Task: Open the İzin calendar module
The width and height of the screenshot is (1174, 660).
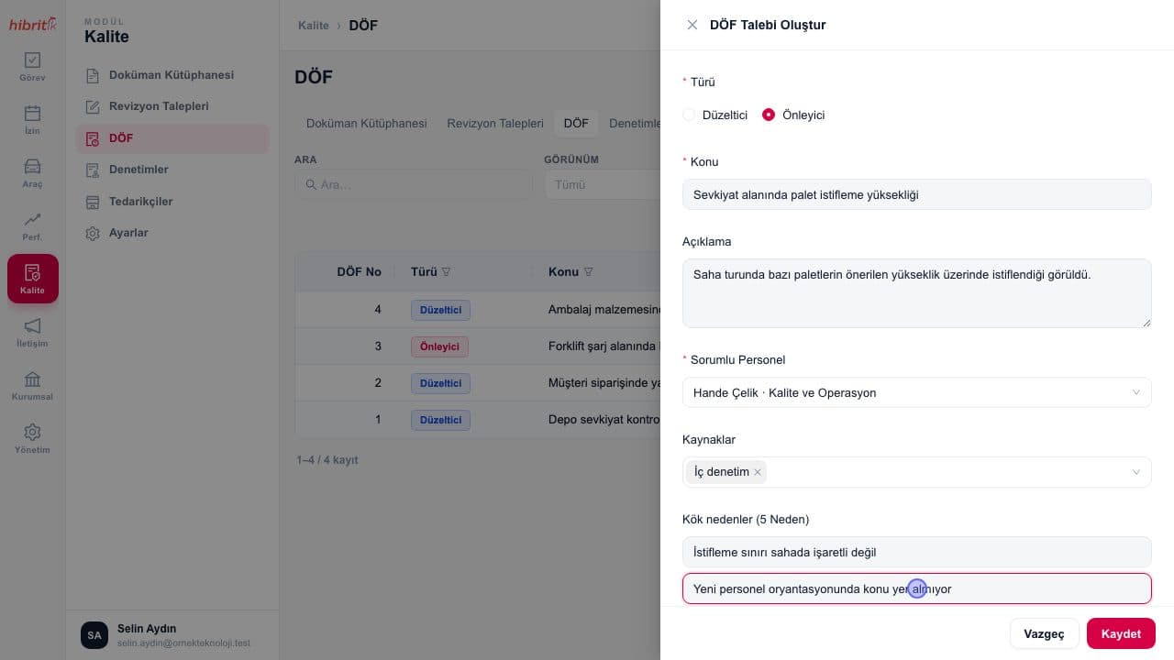Action: point(32,120)
